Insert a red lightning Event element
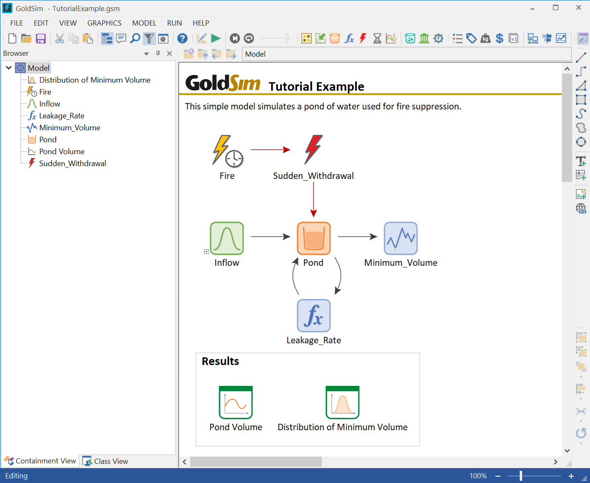The image size is (590, 483). (x=363, y=38)
